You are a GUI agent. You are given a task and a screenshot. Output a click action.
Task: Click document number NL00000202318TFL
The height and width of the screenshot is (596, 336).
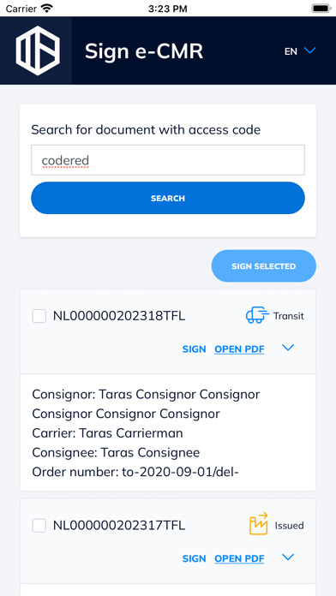(x=119, y=316)
